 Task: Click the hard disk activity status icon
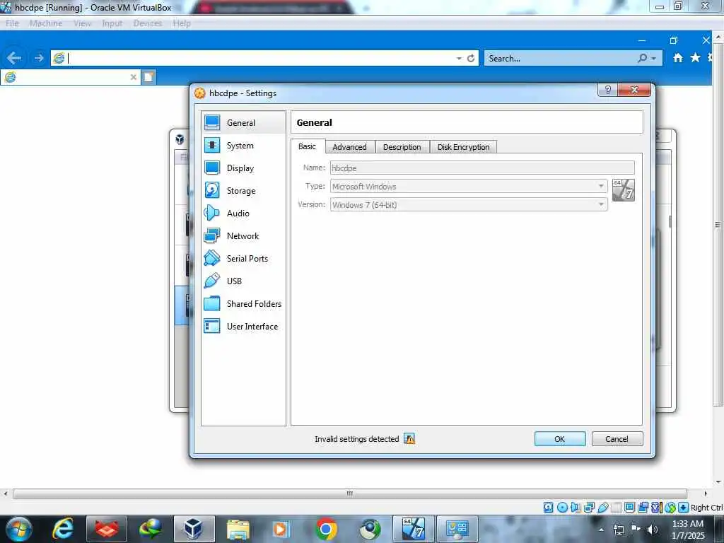[548, 508]
